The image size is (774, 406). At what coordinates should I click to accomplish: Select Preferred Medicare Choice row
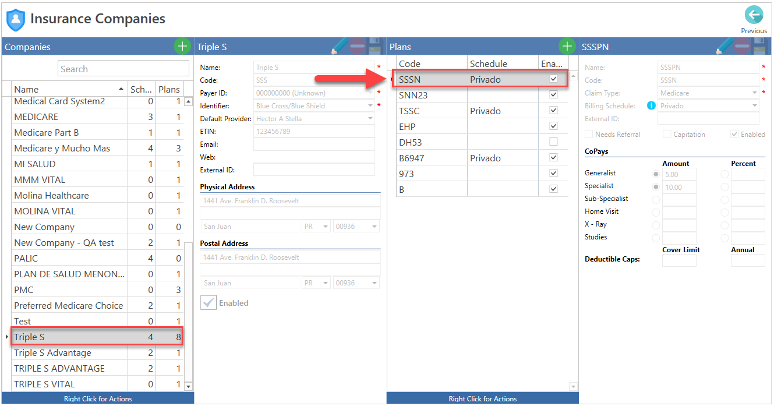click(97, 306)
